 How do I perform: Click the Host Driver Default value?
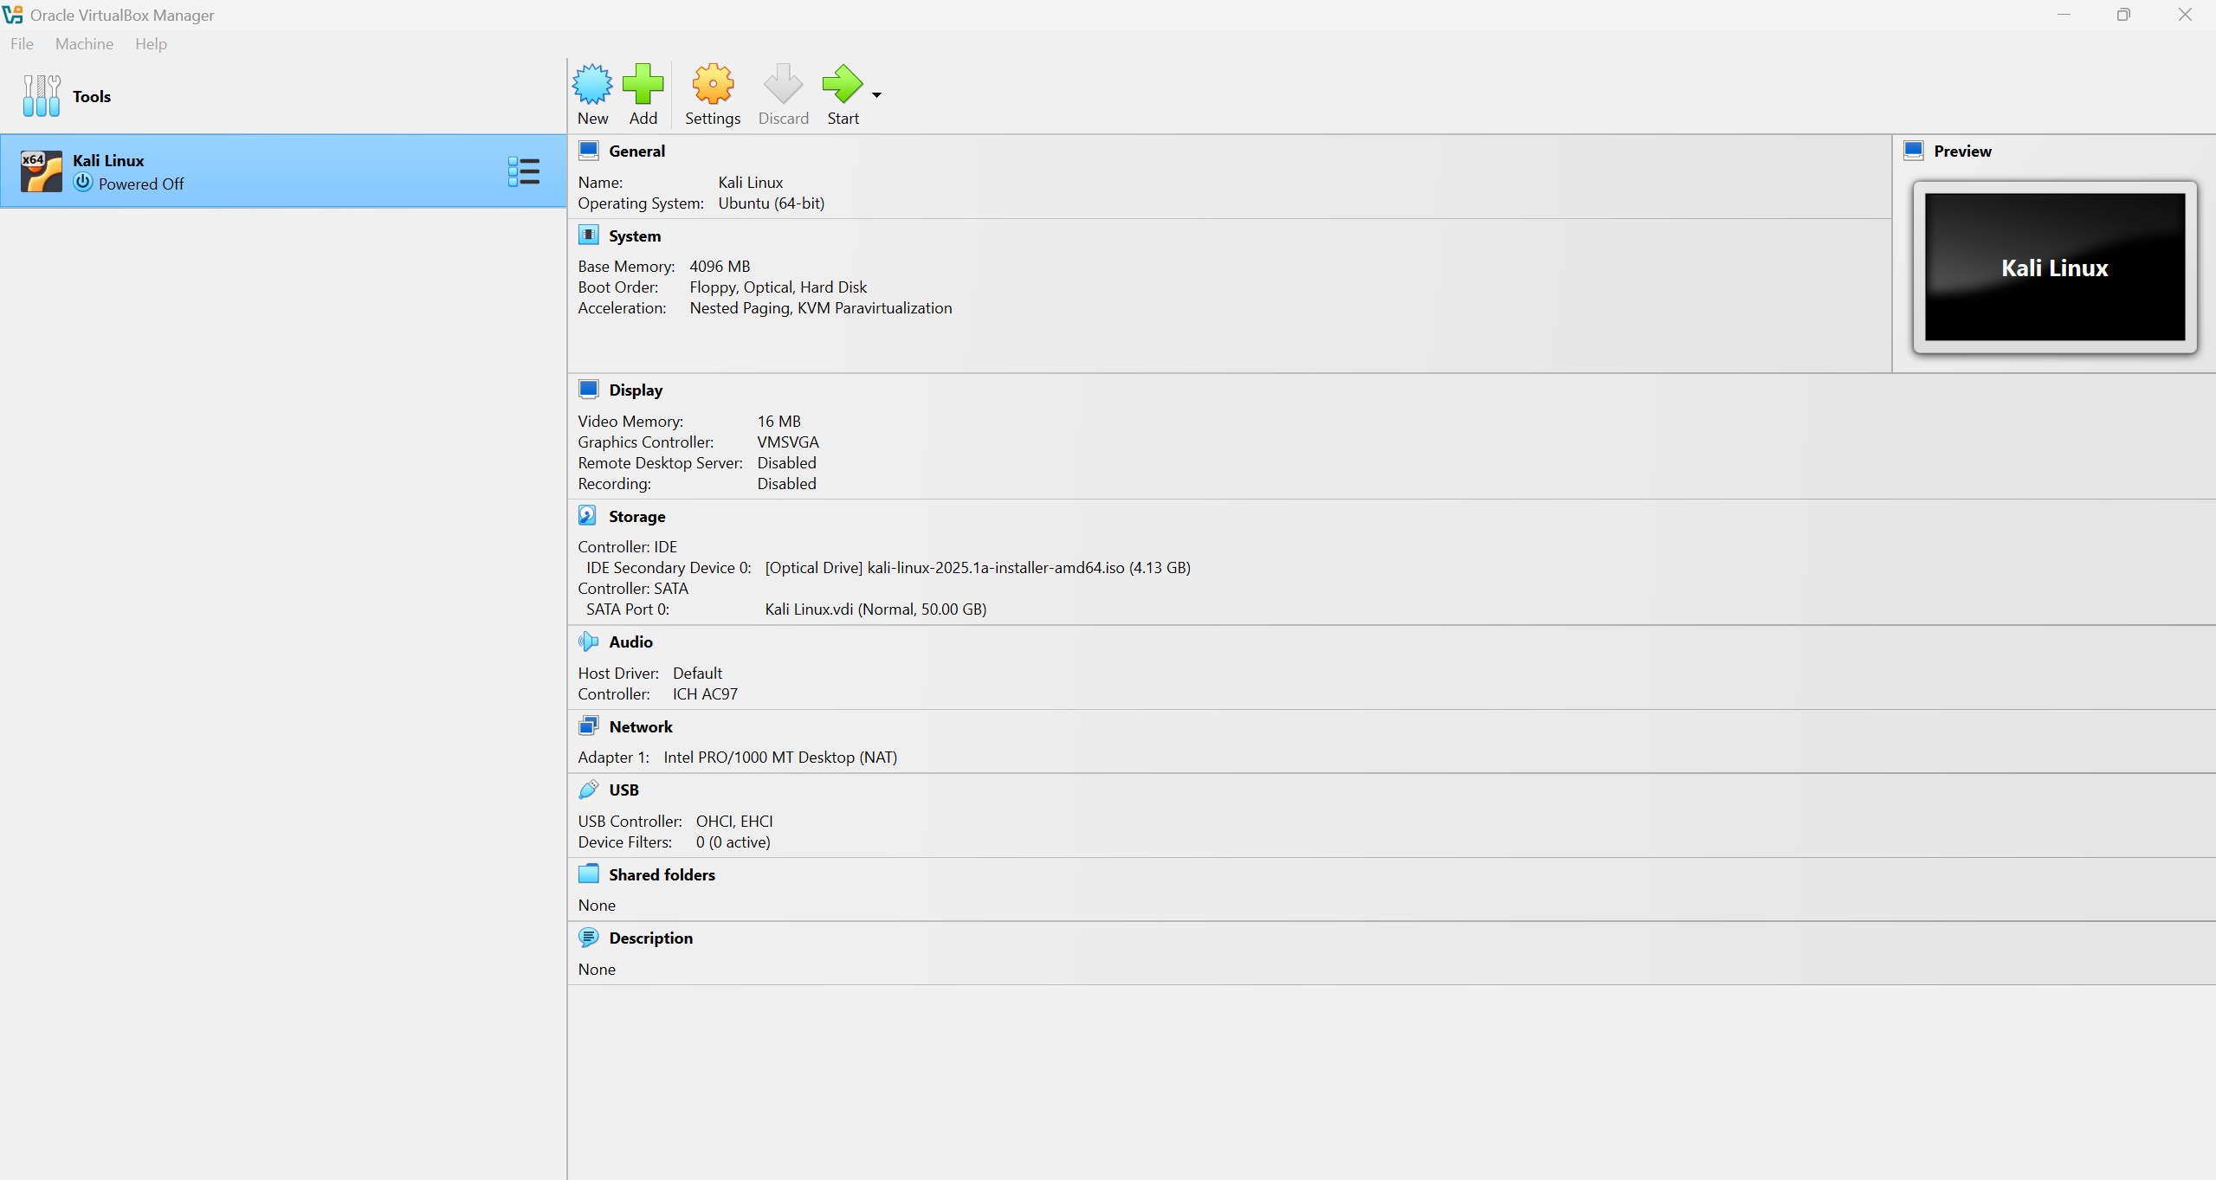[697, 673]
